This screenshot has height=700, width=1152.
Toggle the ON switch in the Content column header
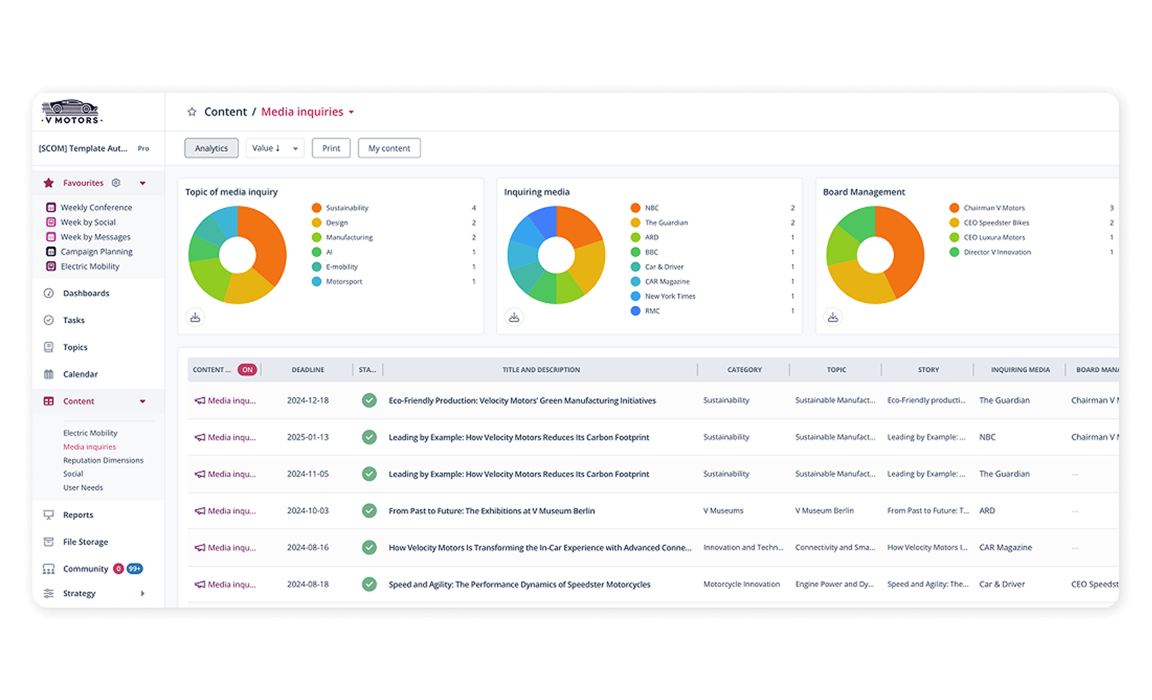[247, 369]
